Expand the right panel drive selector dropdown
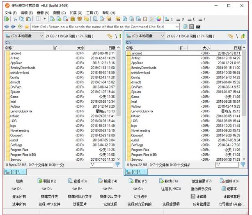 (163, 36)
